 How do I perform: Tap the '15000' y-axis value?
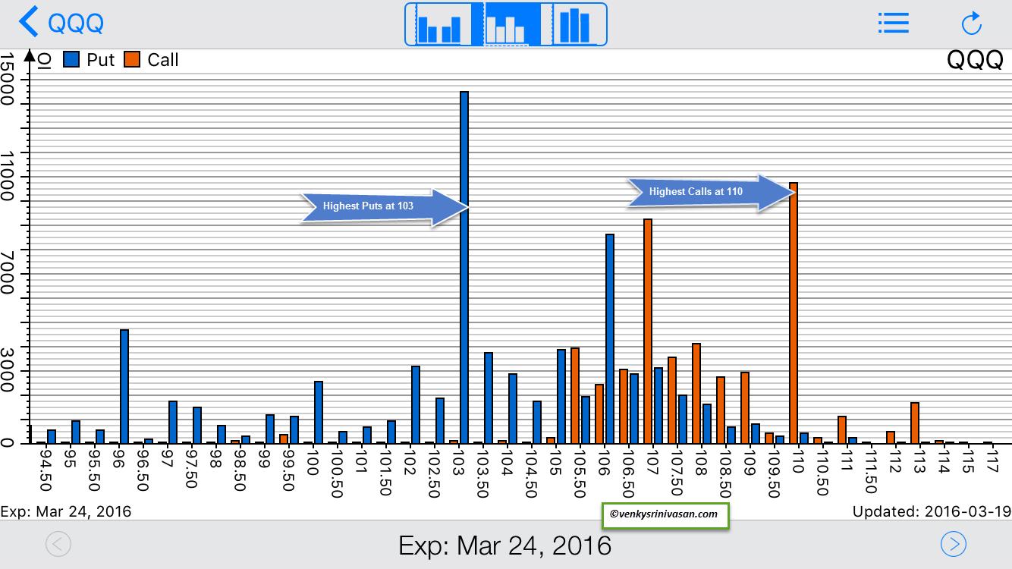[8, 78]
